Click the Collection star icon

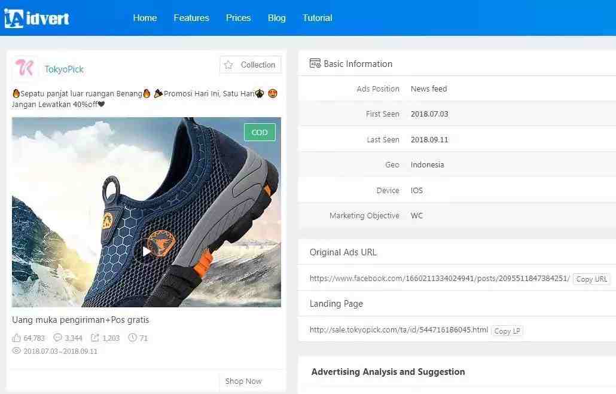(228, 65)
